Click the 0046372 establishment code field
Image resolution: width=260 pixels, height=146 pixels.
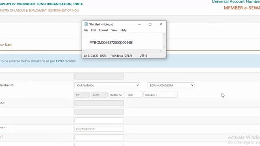click(117, 95)
